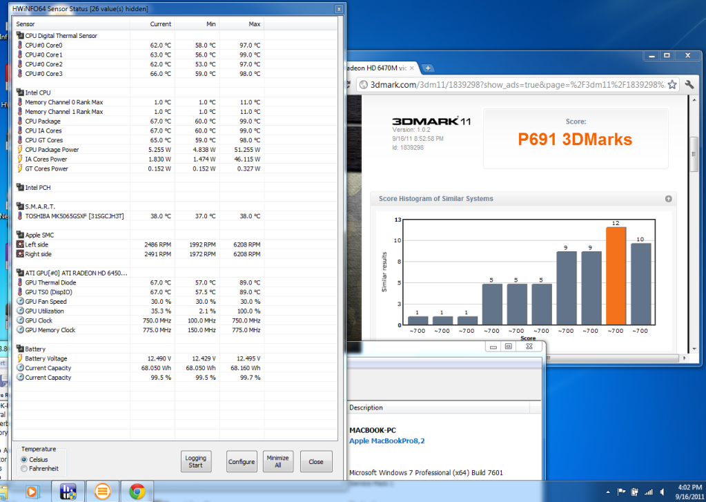706x502 pixels.
Task: Click the S.M.A.R.T. group icon
Action: coord(20,206)
